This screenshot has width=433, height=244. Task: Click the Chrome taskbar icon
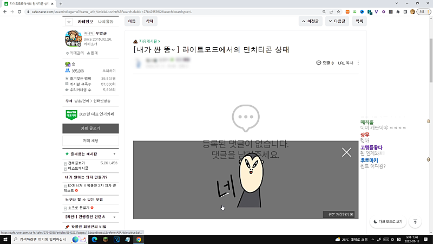coord(139,240)
